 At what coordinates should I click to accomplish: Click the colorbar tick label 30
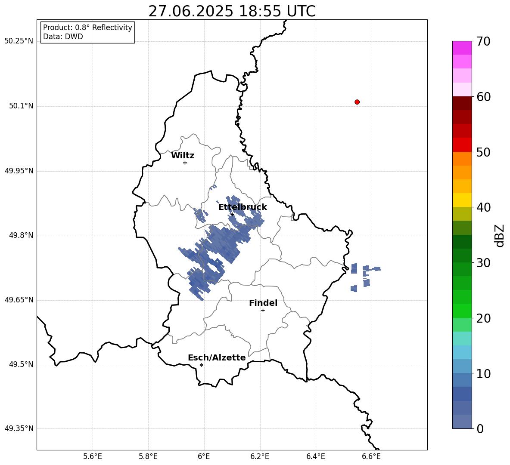484,263
